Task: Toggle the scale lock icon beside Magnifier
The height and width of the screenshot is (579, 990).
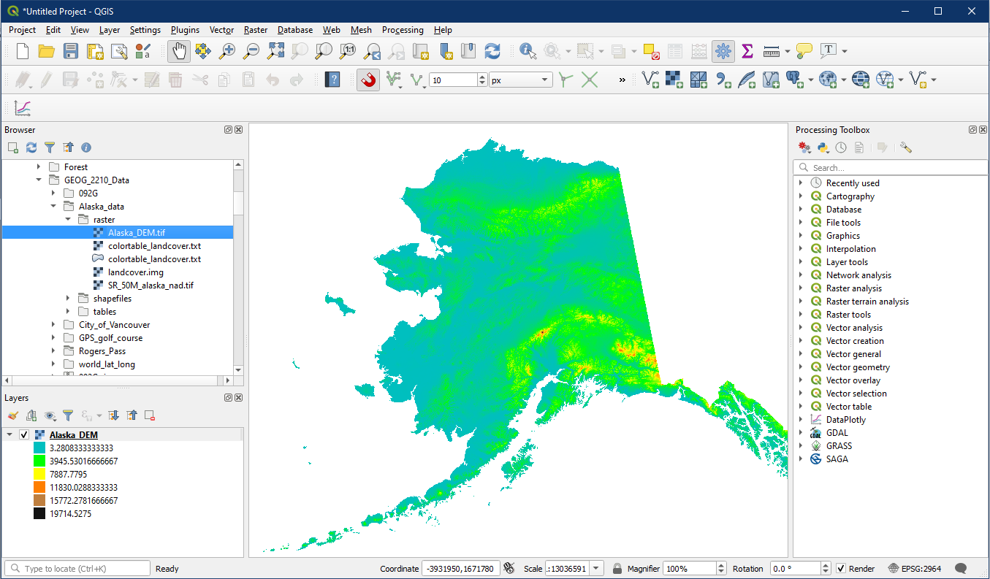Action: pos(617,569)
